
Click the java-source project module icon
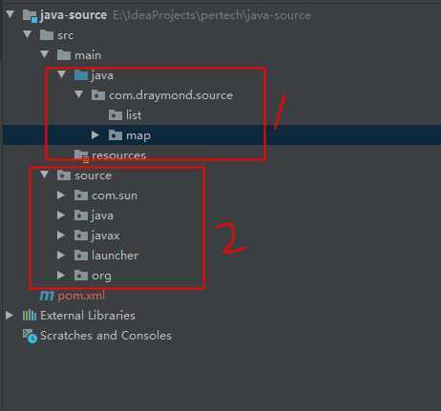click(31, 15)
